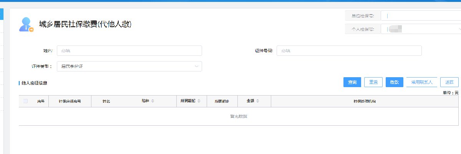Screen dimensions: 461x154
Task: Click the 重置 button
Action: 373,82
